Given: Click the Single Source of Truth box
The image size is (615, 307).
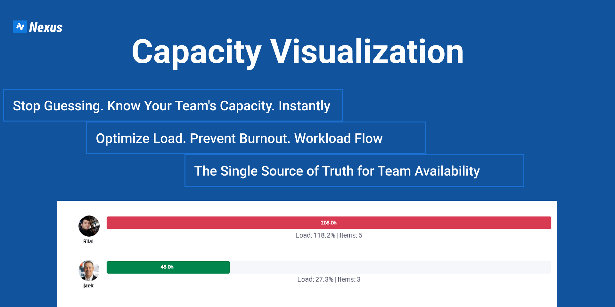Looking at the screenshot, I should click(x=354, y=171).
